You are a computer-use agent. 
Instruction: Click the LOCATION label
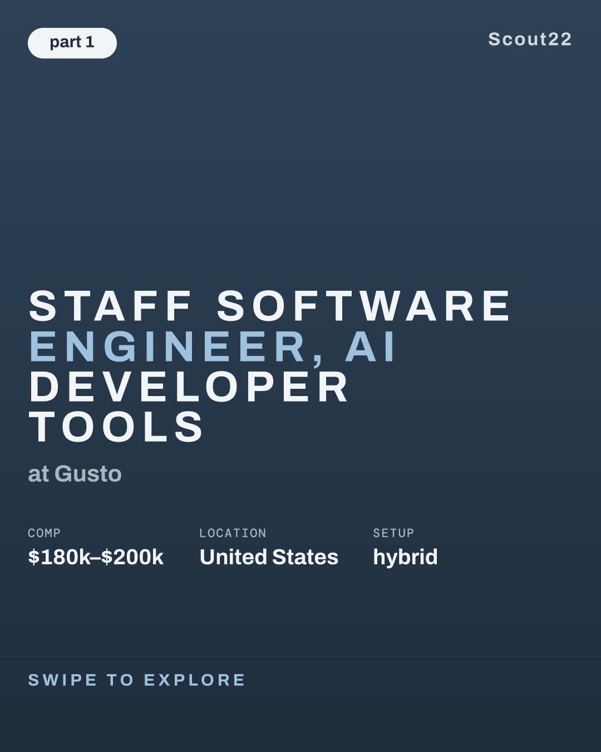pyautogui.click(x=233, y=533)
